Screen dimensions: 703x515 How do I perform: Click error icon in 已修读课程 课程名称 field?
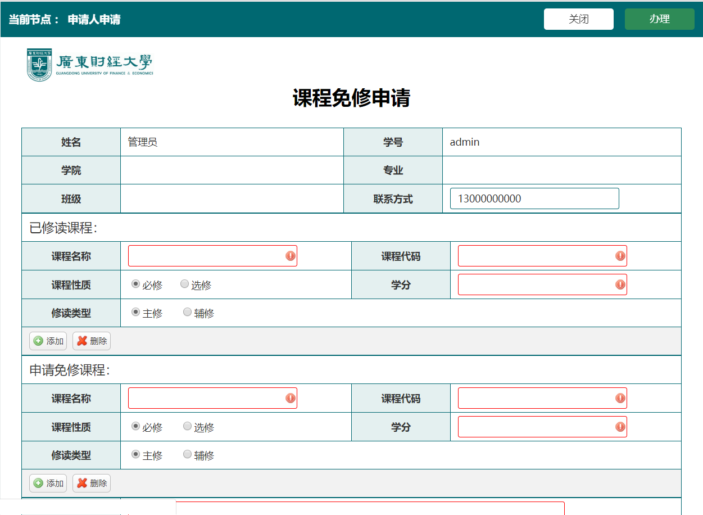(x=290, y=256)
